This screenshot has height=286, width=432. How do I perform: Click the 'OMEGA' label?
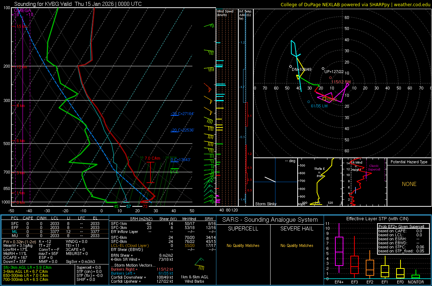[22, 11]
